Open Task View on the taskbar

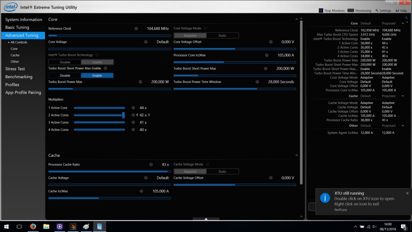pos(19,226)
